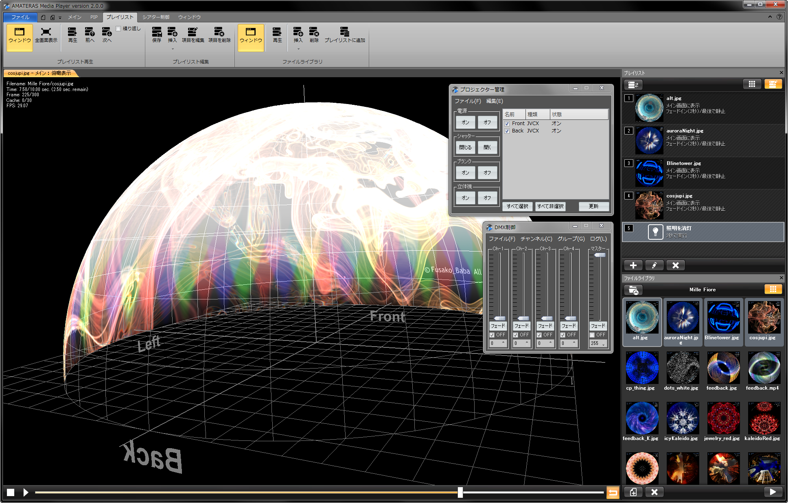Click playback seek bar handle
Image resolution: width=788 pixels, height=503 pixels.
click(x=460, y=492)
